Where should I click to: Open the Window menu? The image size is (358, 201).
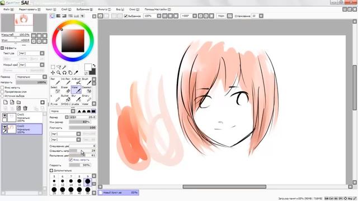click(x=134, y=9)
